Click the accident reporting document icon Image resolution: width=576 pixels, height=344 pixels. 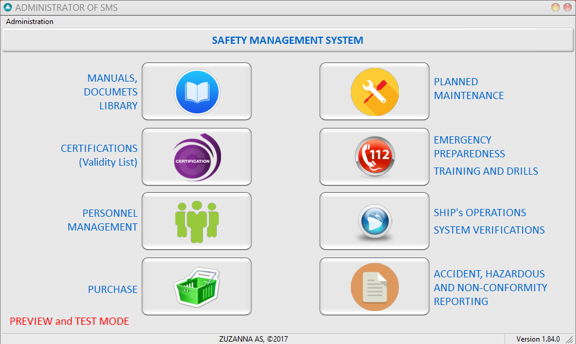point(374,286)
